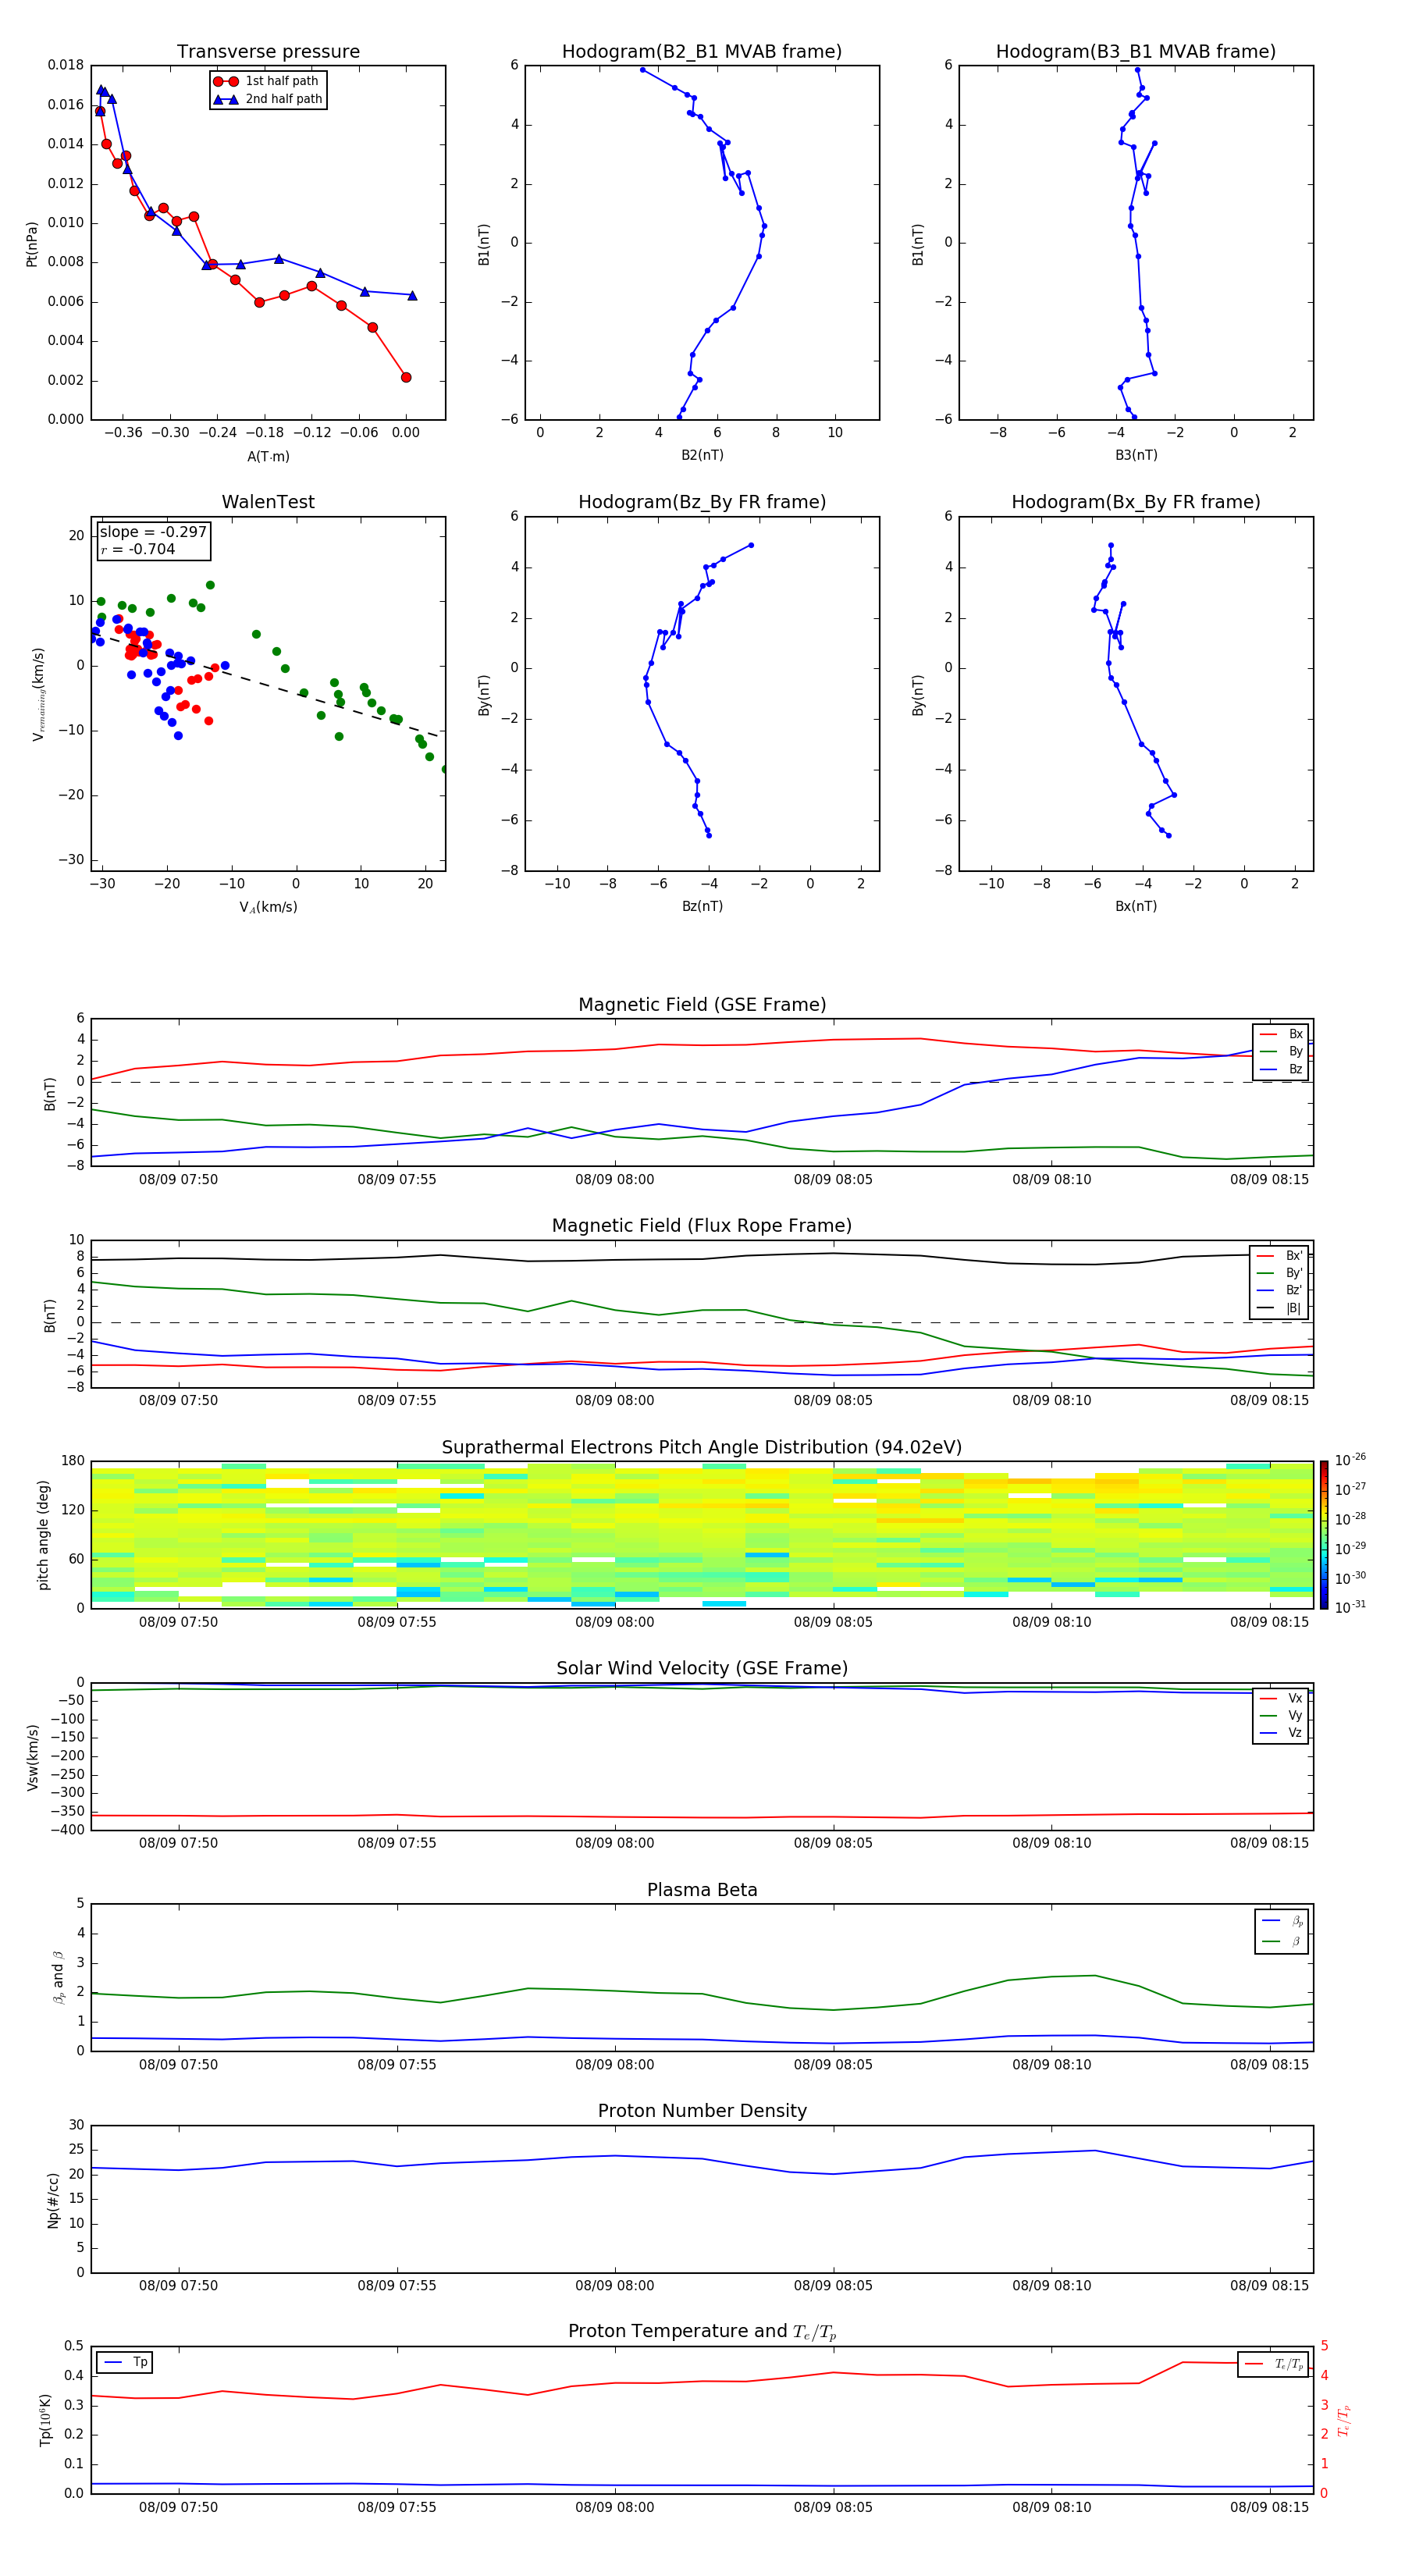This screenshot has width=1405, height=2576.
Task: Click the 'B2(nT)' x-axis label
Action: 702,455
